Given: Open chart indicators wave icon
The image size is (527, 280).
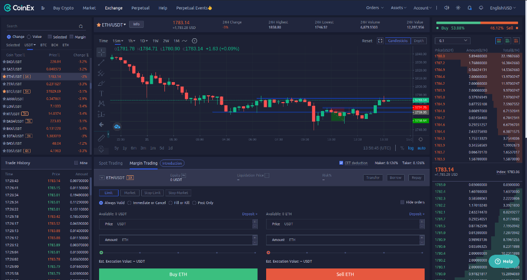Looking at the screenshot, I should 184,41.
